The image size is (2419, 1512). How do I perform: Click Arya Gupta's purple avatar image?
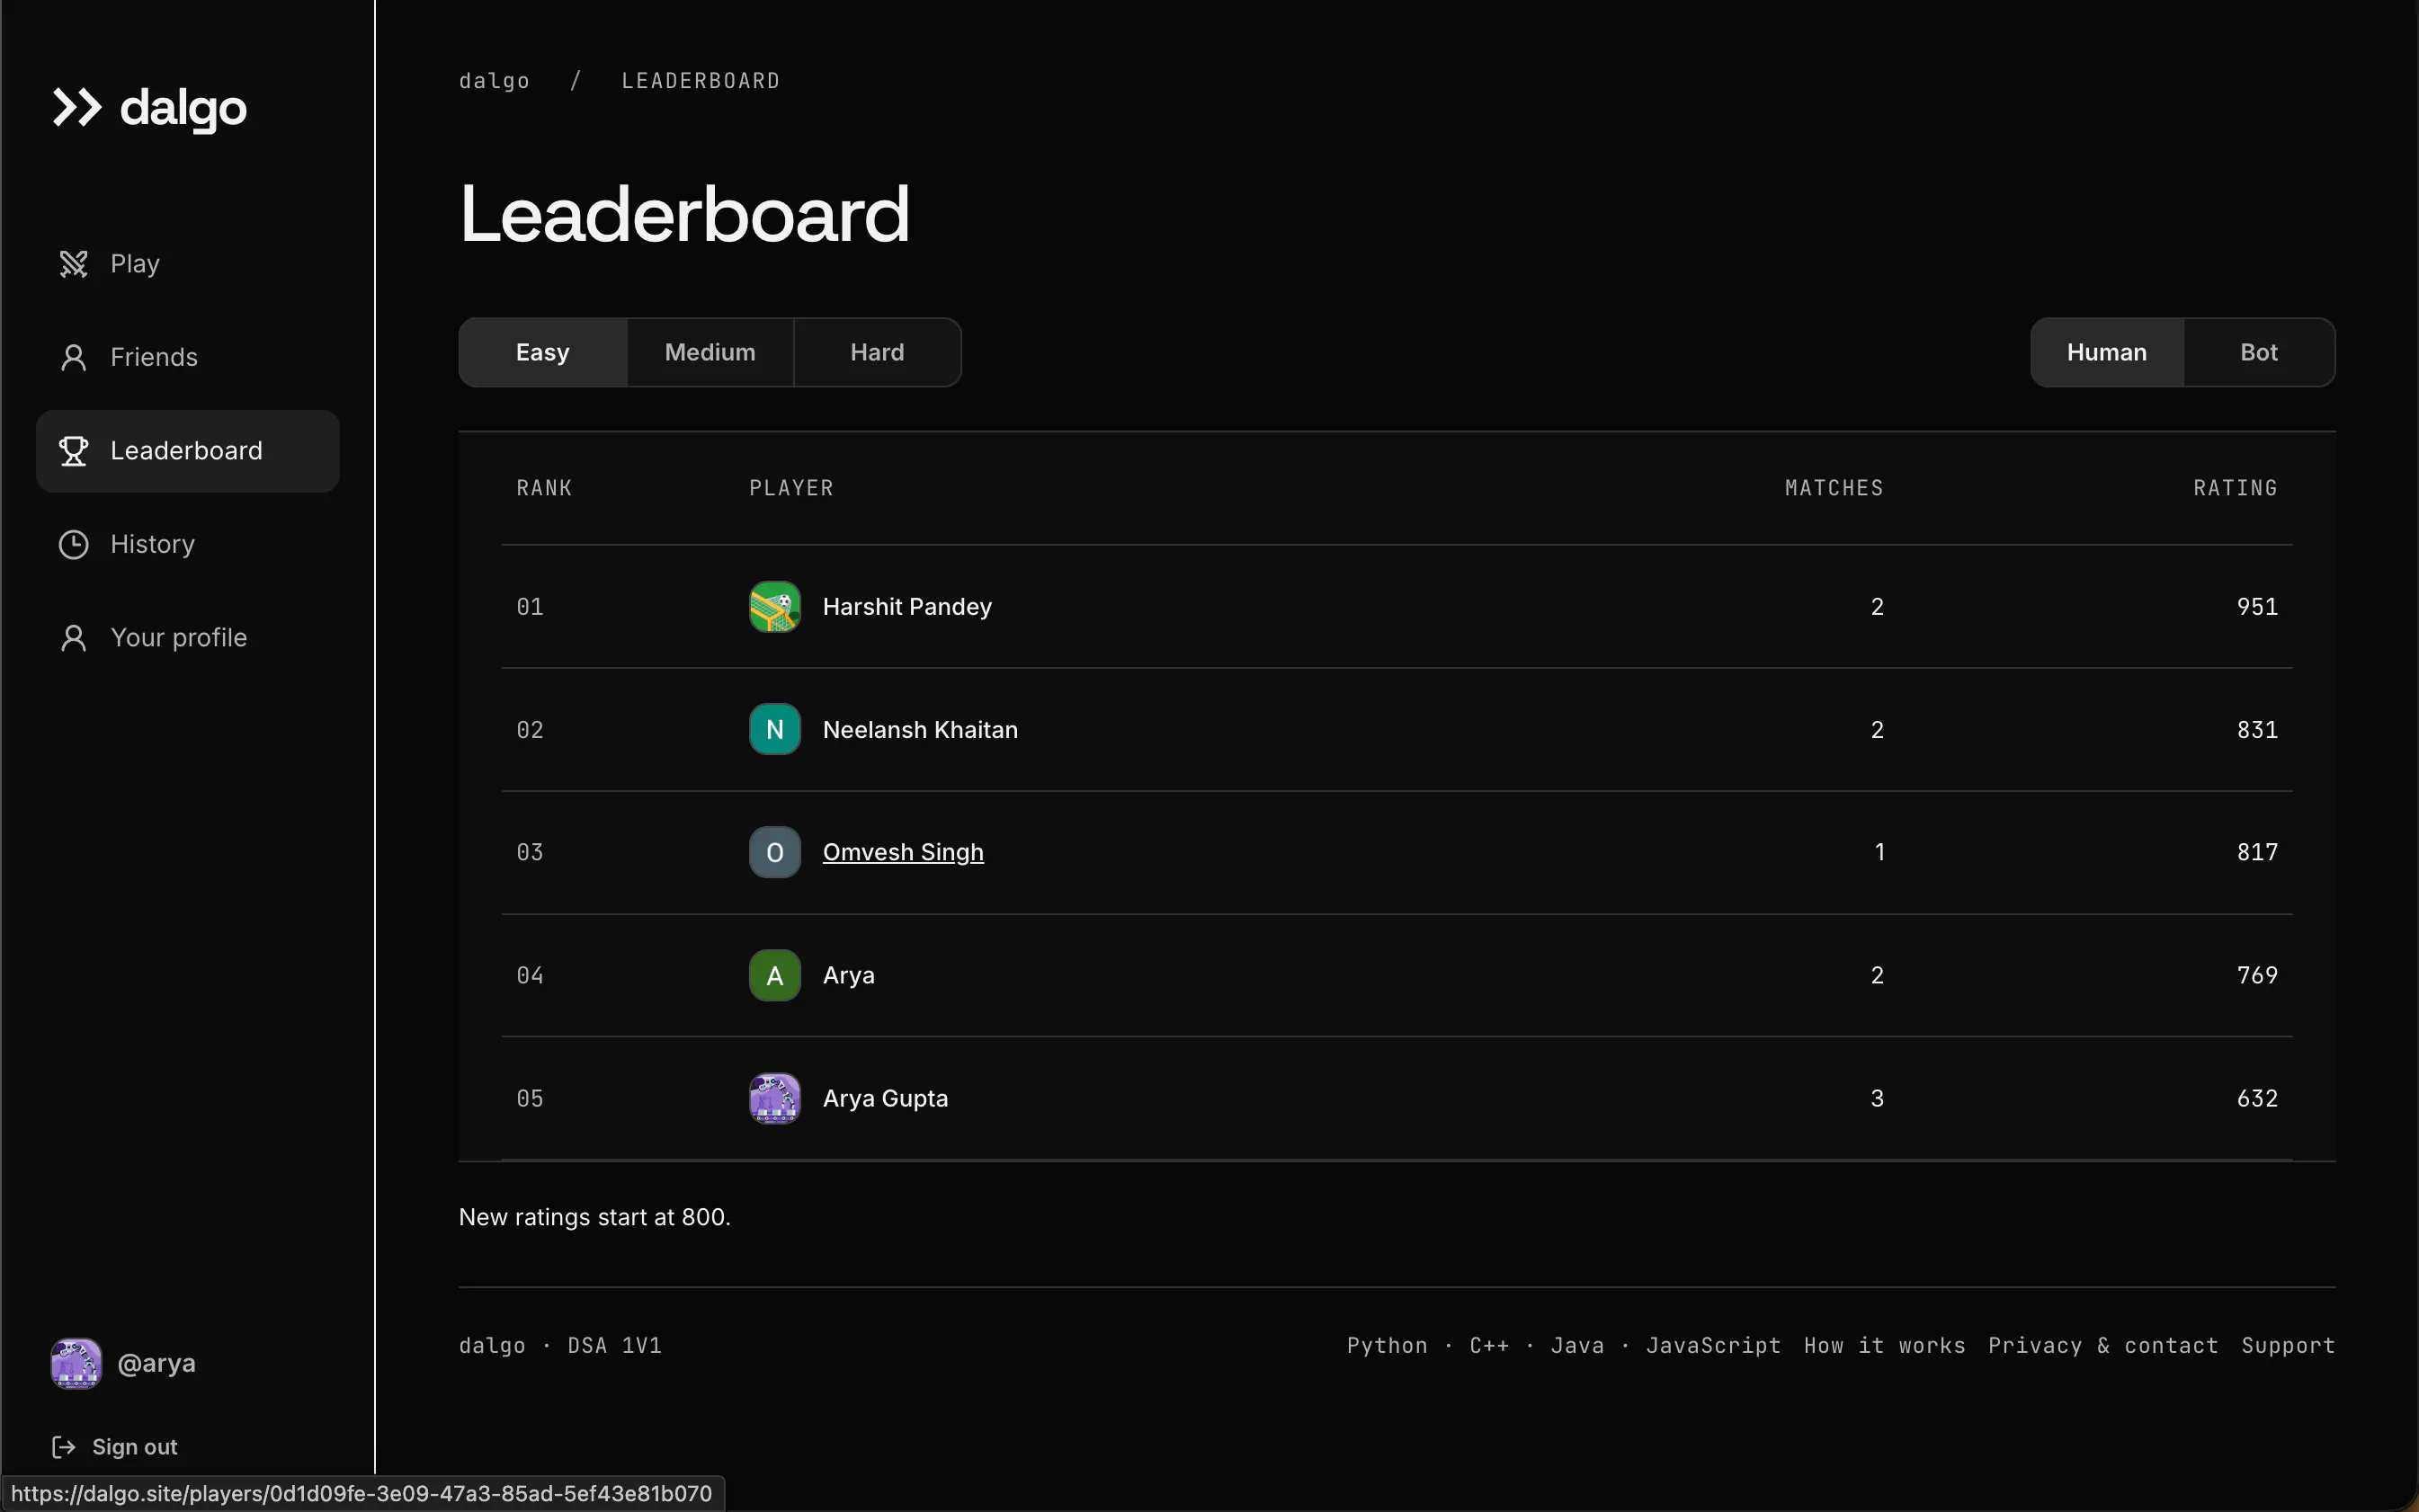[x=775, y=1098]
